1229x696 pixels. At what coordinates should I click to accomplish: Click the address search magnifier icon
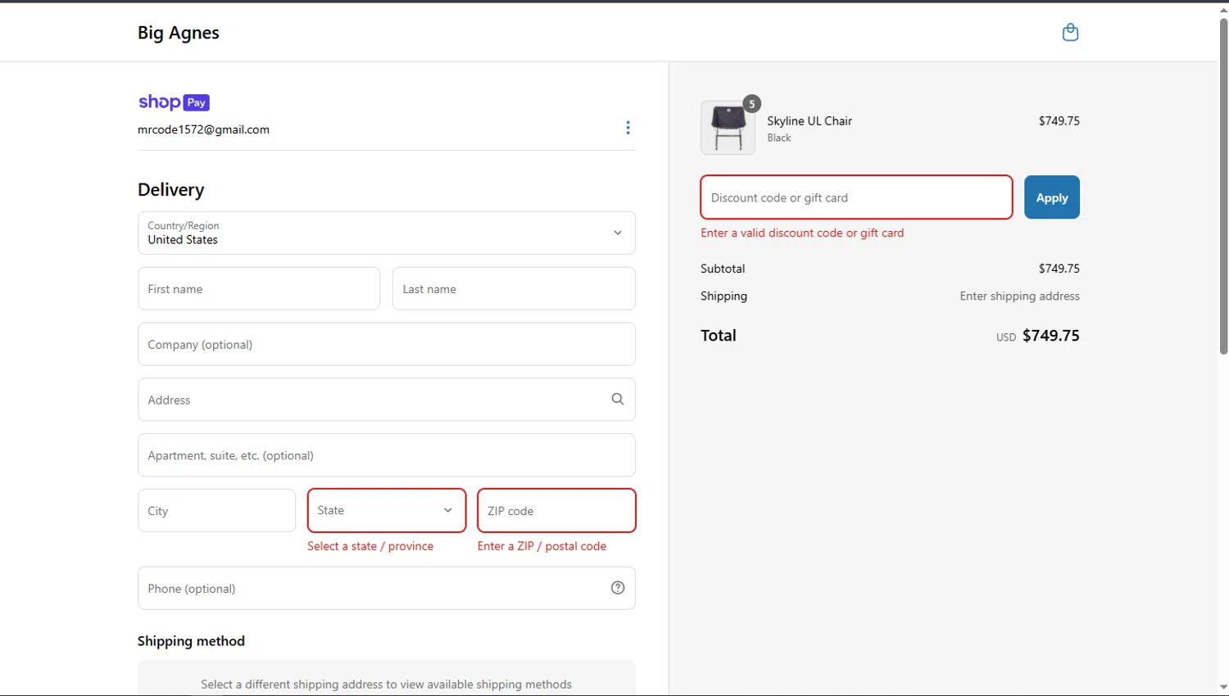coord(618,399)
